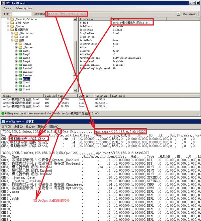Open the Endpoint dropdown arrow
Viewport: 201px width, 221px height.
(179, 14)
